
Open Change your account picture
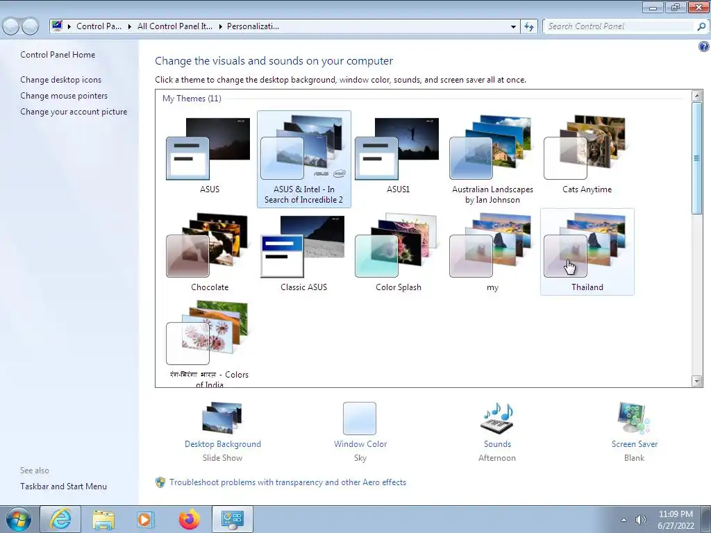coord(74,112)
